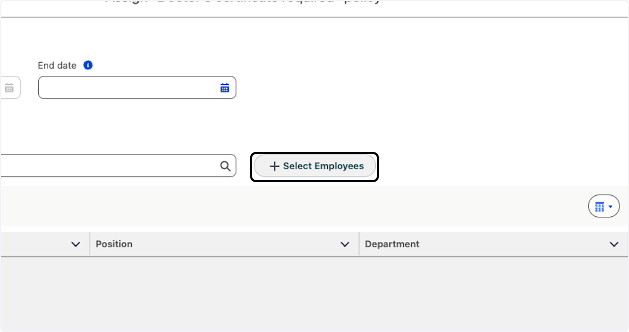This screenshot has width=629, height=332.
Task: Expand the Department column chevron menu
Action: pos(614,244)
